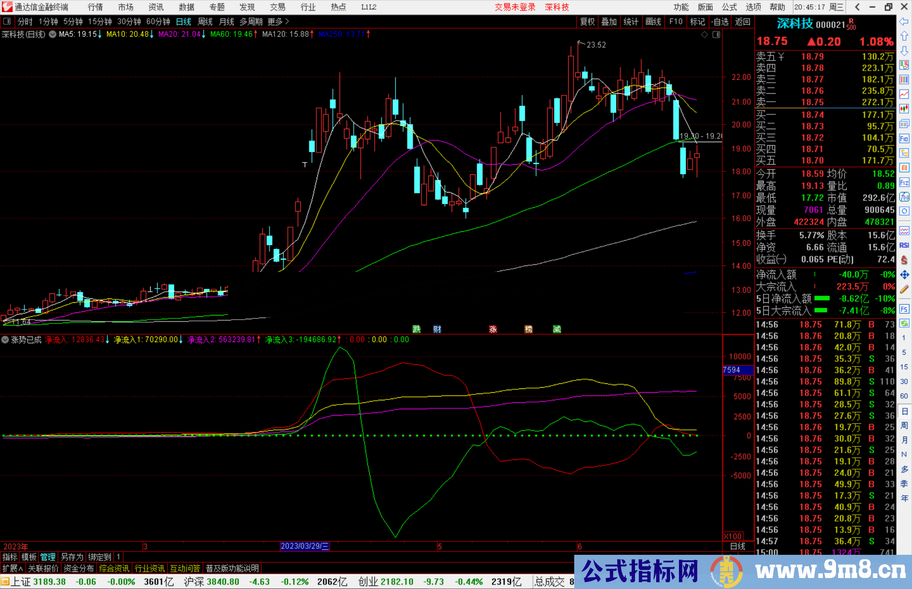Click the back arrow icon in right sidebar
The width and height of the screenshot is (912, 589).
coord(904,22)
